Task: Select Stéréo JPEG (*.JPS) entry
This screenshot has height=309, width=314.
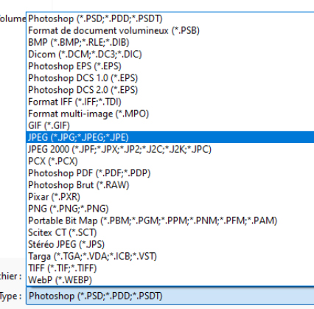Action: pos(170,244)
